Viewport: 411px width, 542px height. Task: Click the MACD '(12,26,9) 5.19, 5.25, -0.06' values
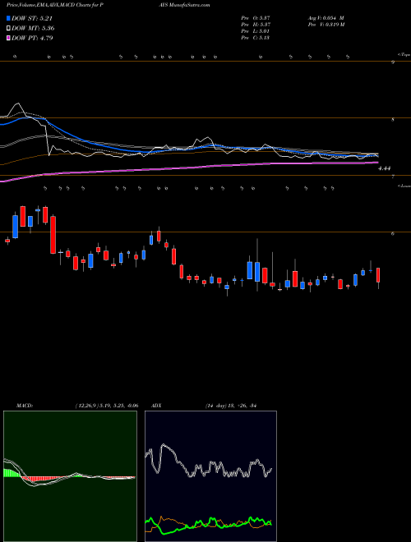click(x=107, y=406)
